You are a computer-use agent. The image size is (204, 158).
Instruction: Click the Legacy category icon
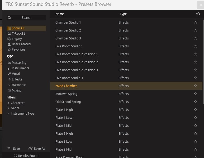coord(9,39)
